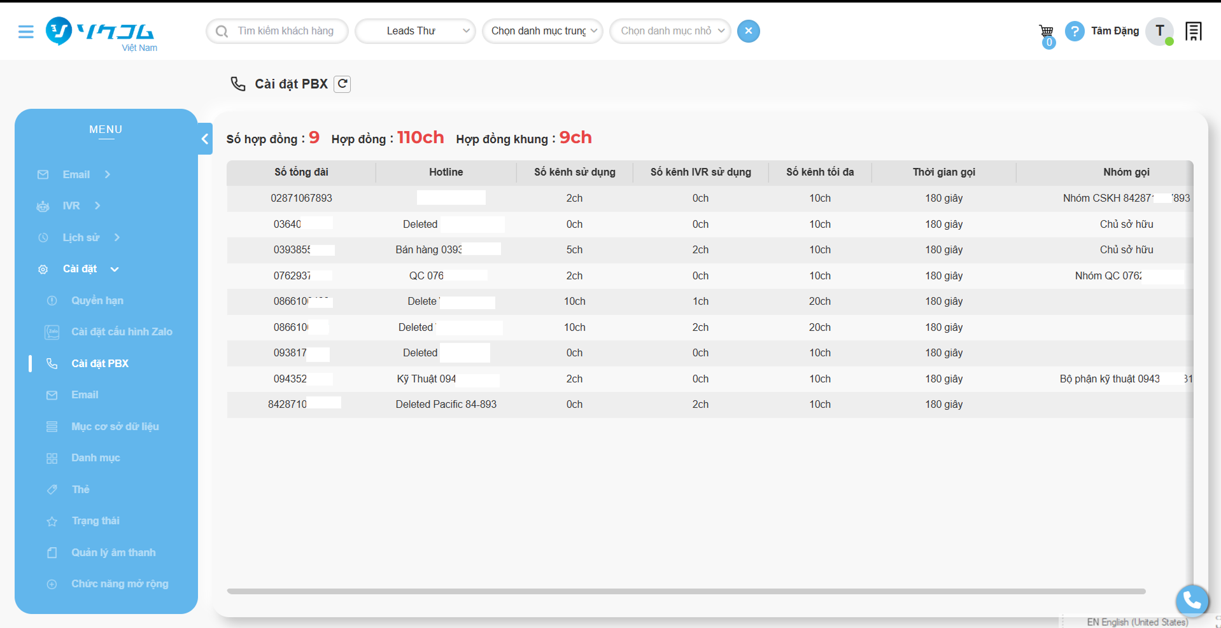Click the Cài đặt gear icon
1221x628 pixels.
pos(43,269)
